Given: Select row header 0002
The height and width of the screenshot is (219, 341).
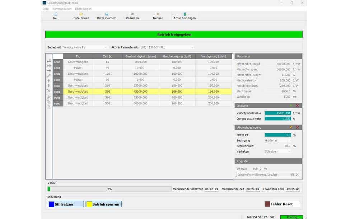Looking at the screenshot, I should (x=58, y=74).
